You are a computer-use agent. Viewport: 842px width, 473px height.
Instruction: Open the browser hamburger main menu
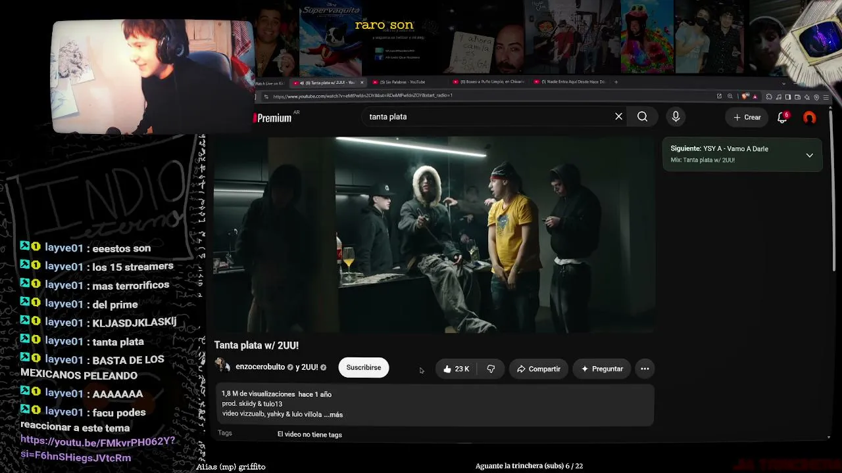coord(826,97)
